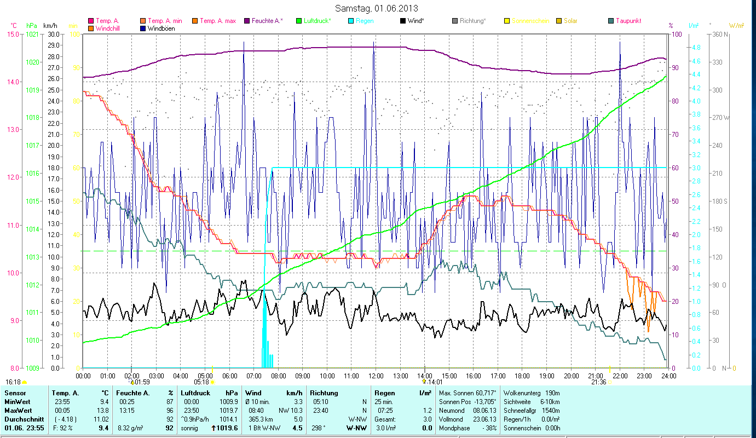
Task: Click the sunrise sun icon beside 05:18
Action: click(212, 382)
